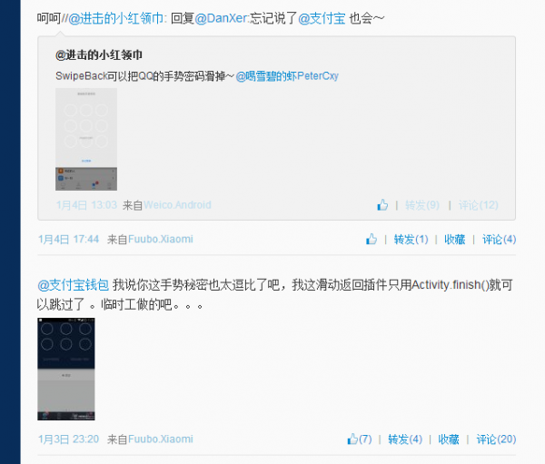Click 转发(1) on the 17:44 post
The width and height of the screenshot is (545, 464).
coord(411,239)
